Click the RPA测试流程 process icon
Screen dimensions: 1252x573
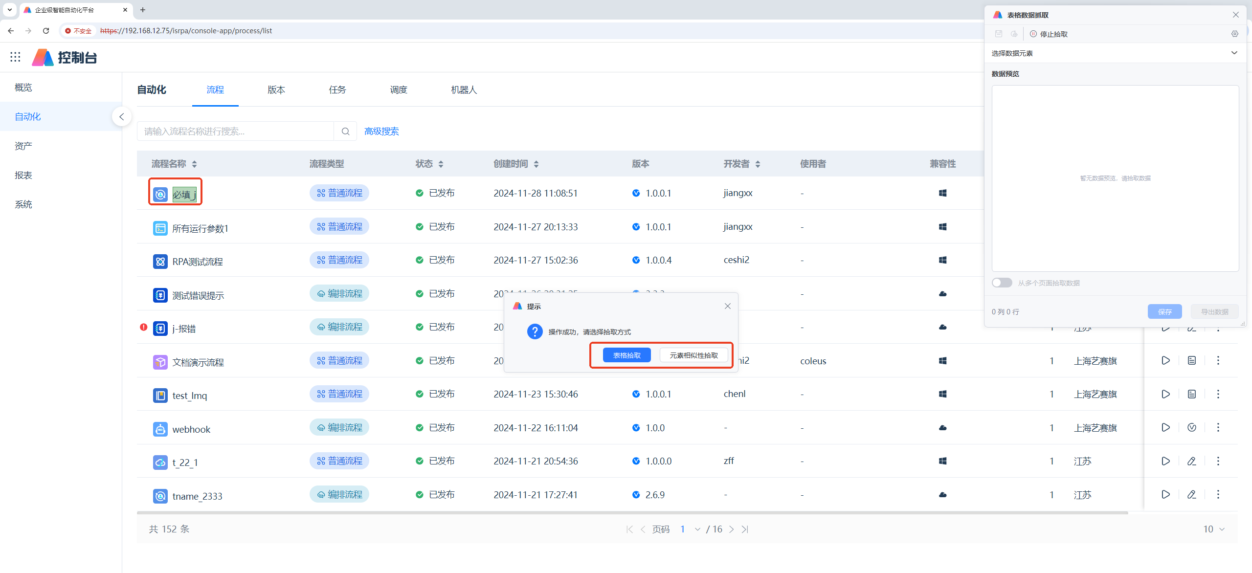pyautogui.click(x=160, y=262)
